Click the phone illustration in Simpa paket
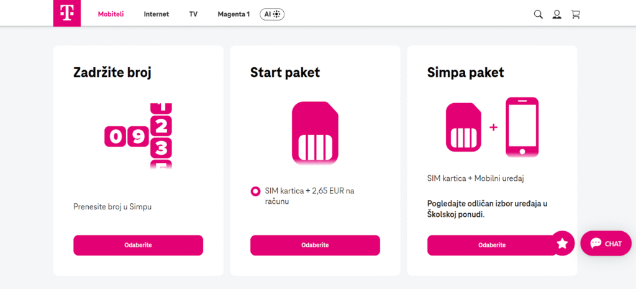636x289 pixels. click(x=522, y=127)
